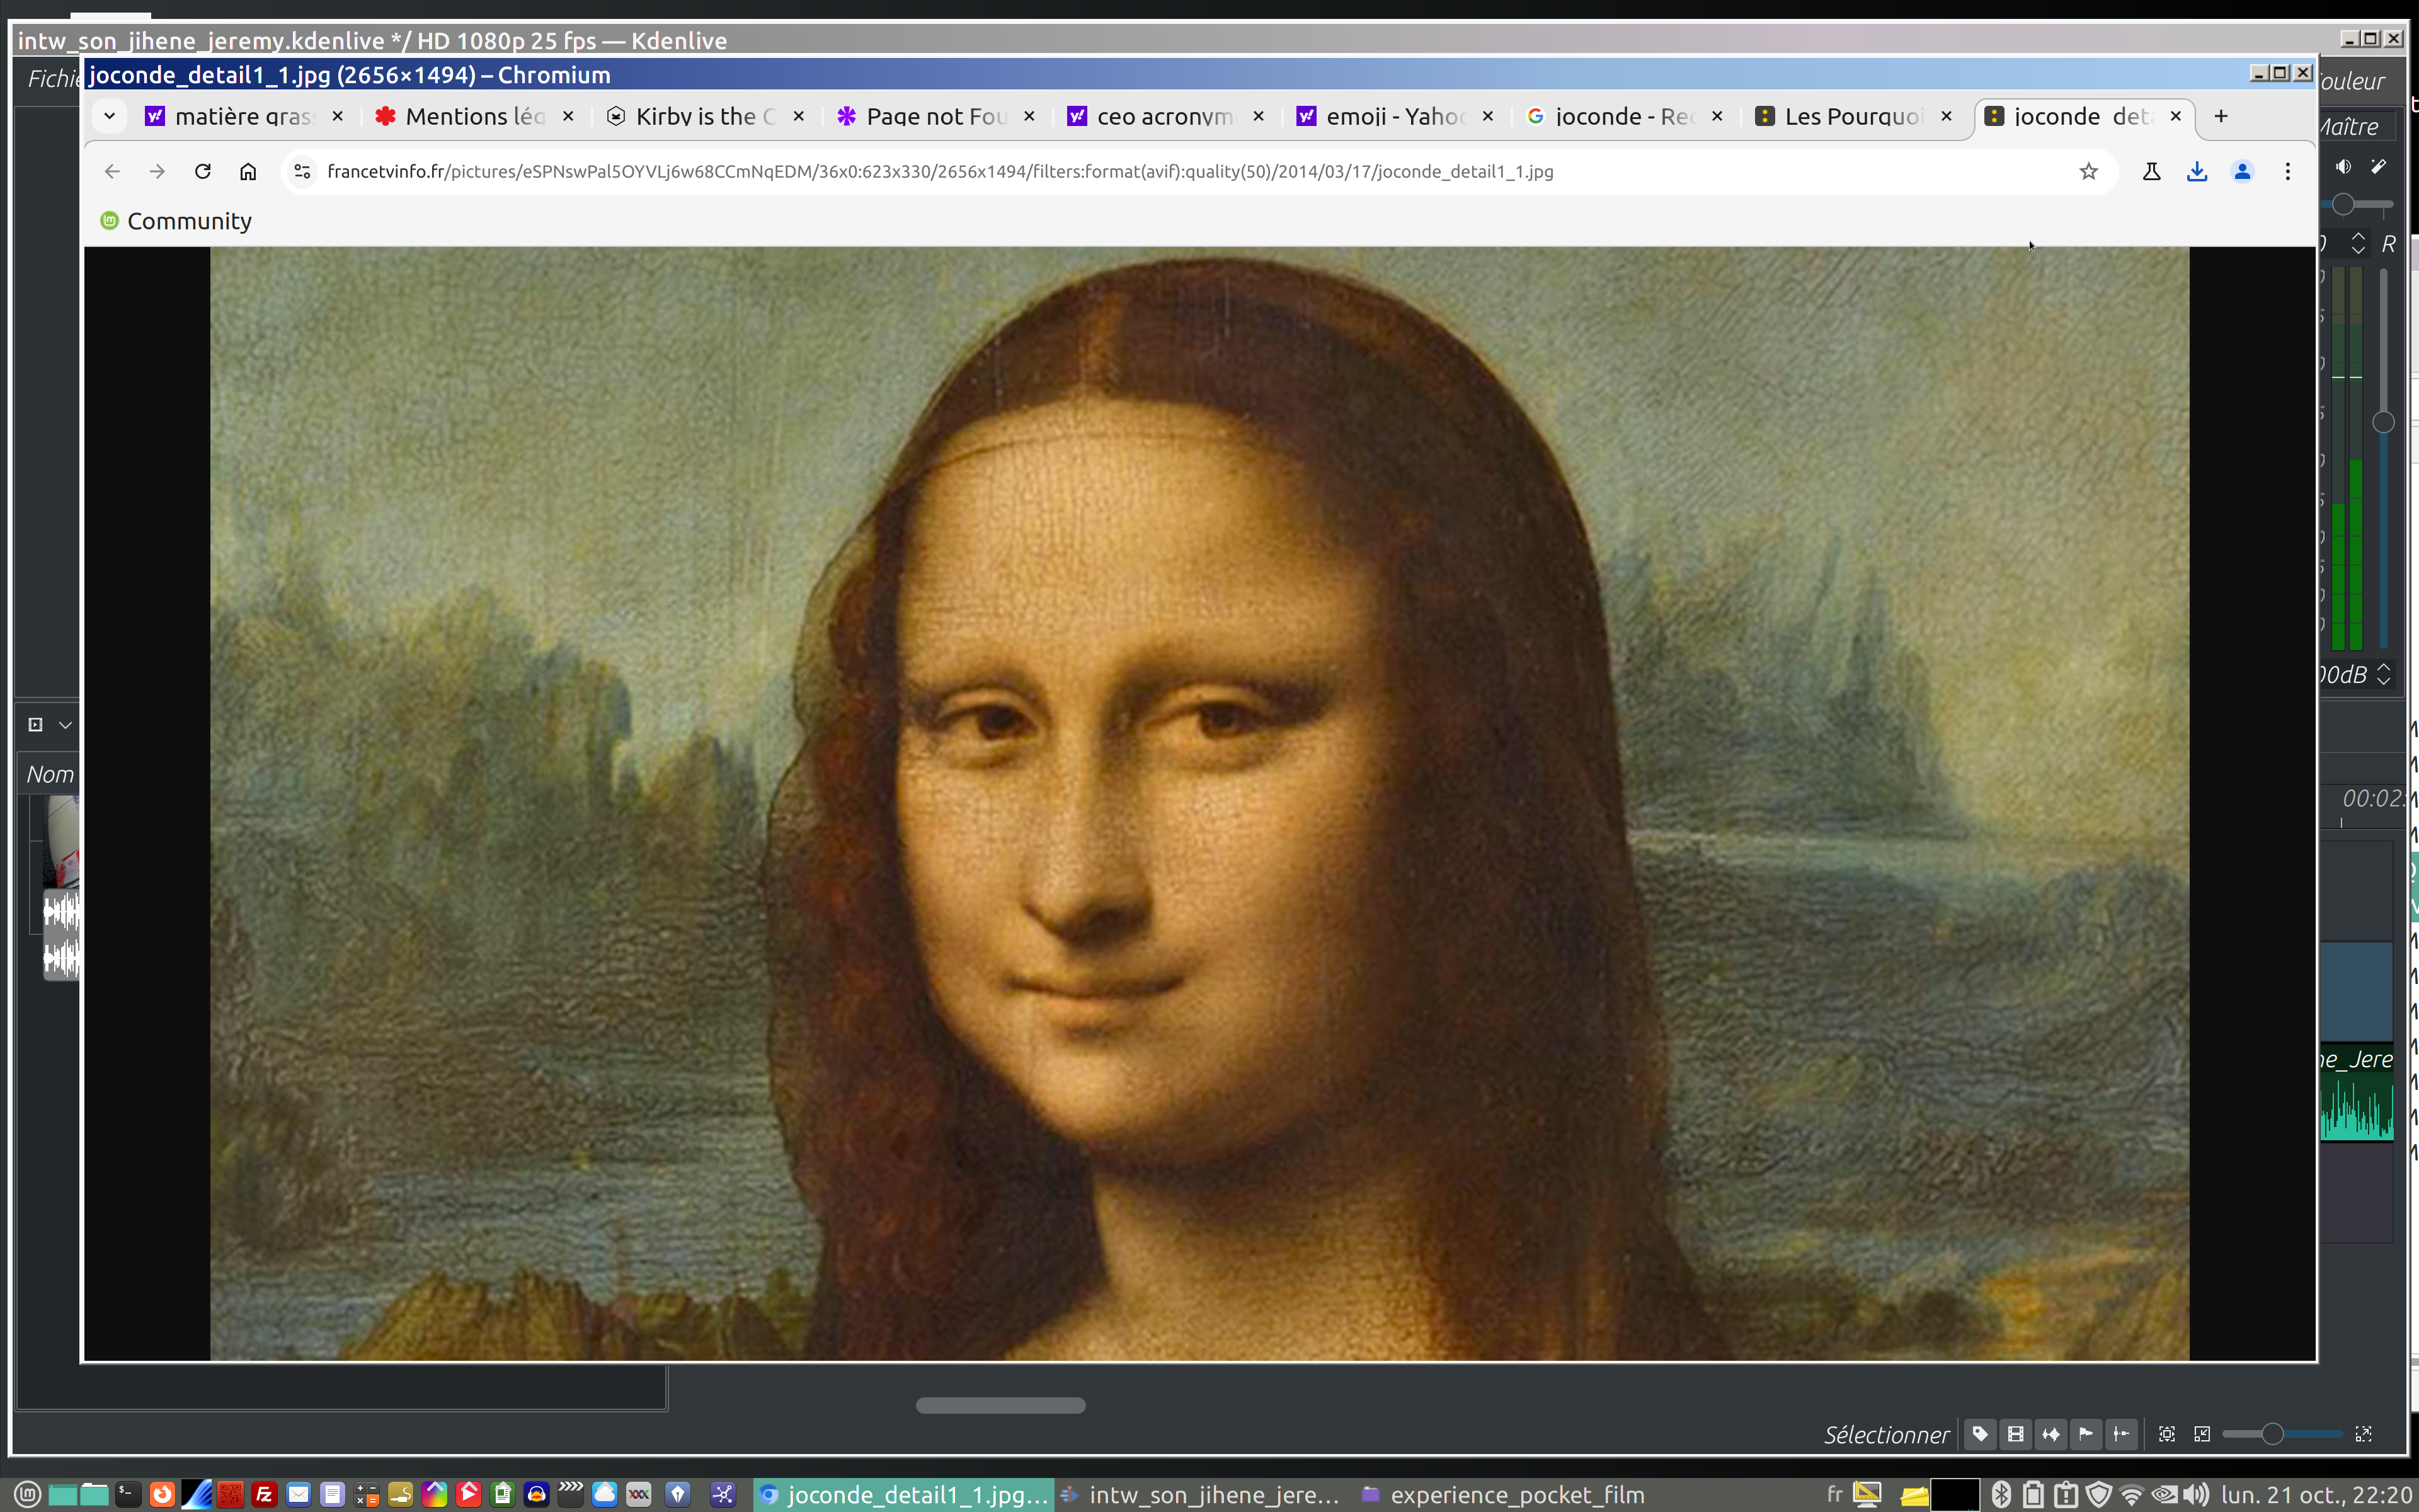Image resolution: width=2419 pixels, height=1512 pixels.
Task: Bookmark this page with star icon
Action: (x=2088, y=171)
